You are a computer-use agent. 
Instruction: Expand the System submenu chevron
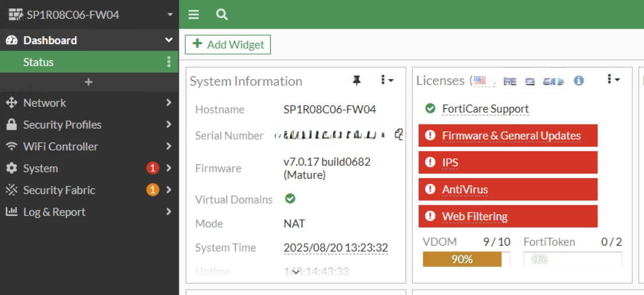169,168
